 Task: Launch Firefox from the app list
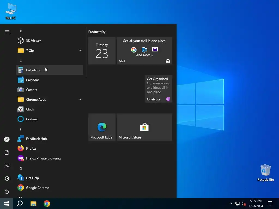[x=50, y=148]
